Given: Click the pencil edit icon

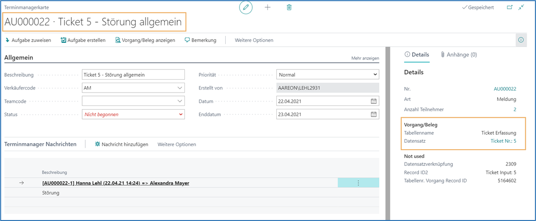Looking at the screenshot, I should coord(245,7).
